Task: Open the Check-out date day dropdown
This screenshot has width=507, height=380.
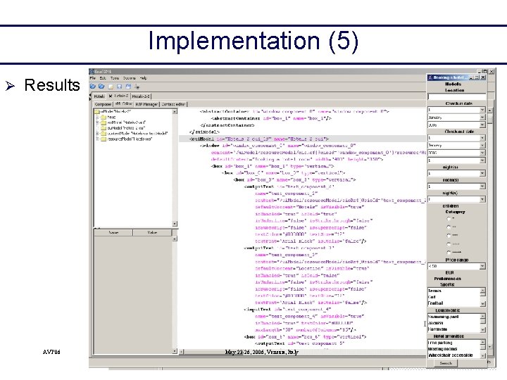Action: tap(482, 138)
